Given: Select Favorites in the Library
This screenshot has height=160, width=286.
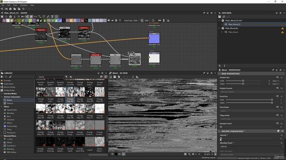Looking at the screenshot, I should pos(7,80).
